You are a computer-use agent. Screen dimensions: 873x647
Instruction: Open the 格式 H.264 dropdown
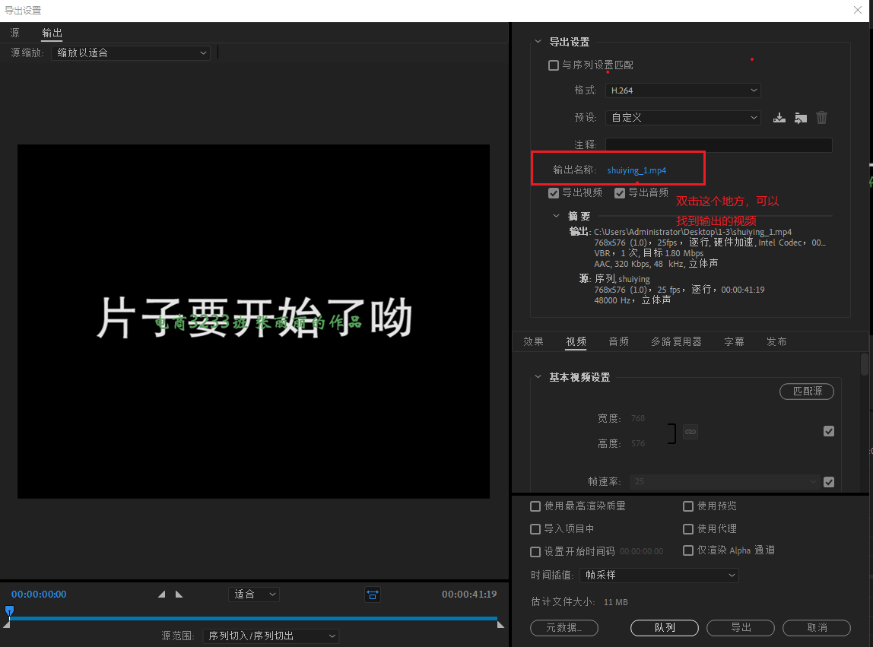(x=683, y=90)
